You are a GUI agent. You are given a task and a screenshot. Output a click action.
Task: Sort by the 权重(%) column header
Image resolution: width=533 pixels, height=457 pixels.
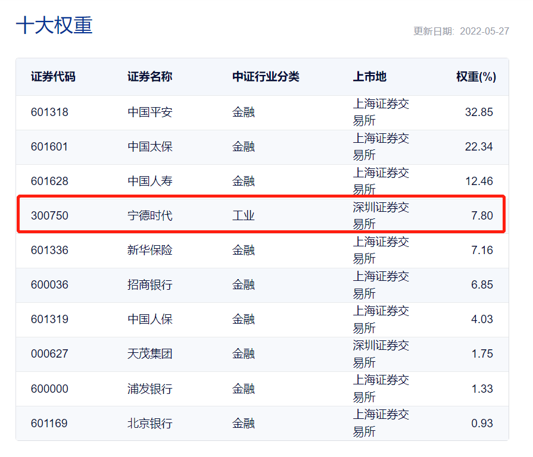click(476, 77)
